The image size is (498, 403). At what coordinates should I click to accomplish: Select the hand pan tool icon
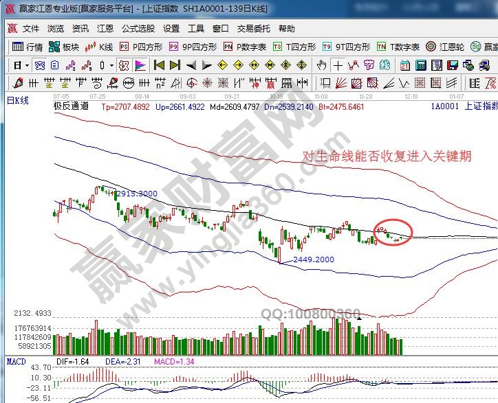(321, 66)
